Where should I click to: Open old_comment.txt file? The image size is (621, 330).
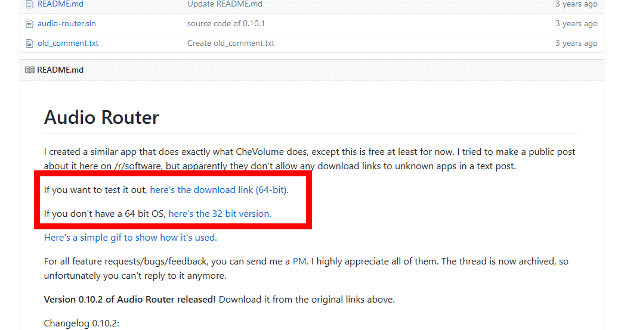tap(68, 43)
